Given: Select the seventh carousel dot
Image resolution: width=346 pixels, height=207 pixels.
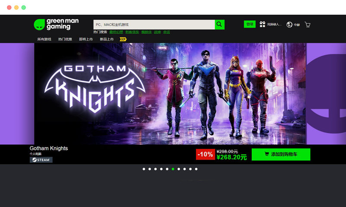Looking at the screenshot, I should click(x=179, y=169).
